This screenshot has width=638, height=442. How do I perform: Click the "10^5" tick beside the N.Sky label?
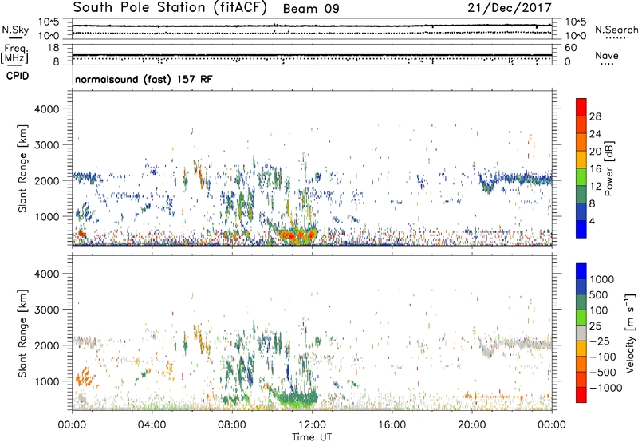(49, 22)
